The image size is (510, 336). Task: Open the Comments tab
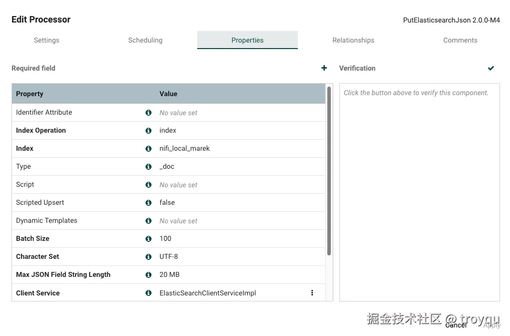tap(460, 40)
